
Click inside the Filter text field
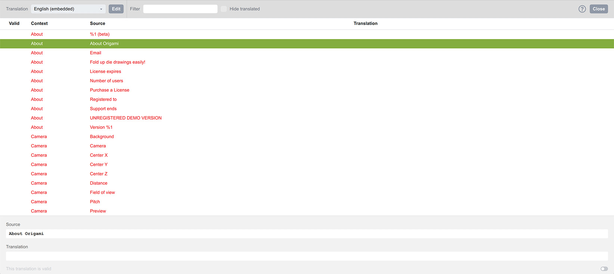[x=180, y=9]
